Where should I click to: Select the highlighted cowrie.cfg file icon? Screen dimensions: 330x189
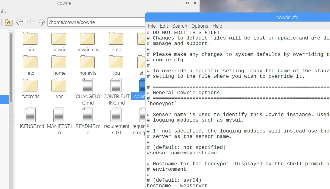(x=142, y=85)
